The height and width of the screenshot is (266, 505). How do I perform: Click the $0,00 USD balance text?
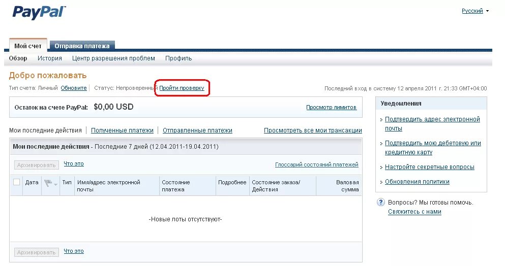(113, 107)
